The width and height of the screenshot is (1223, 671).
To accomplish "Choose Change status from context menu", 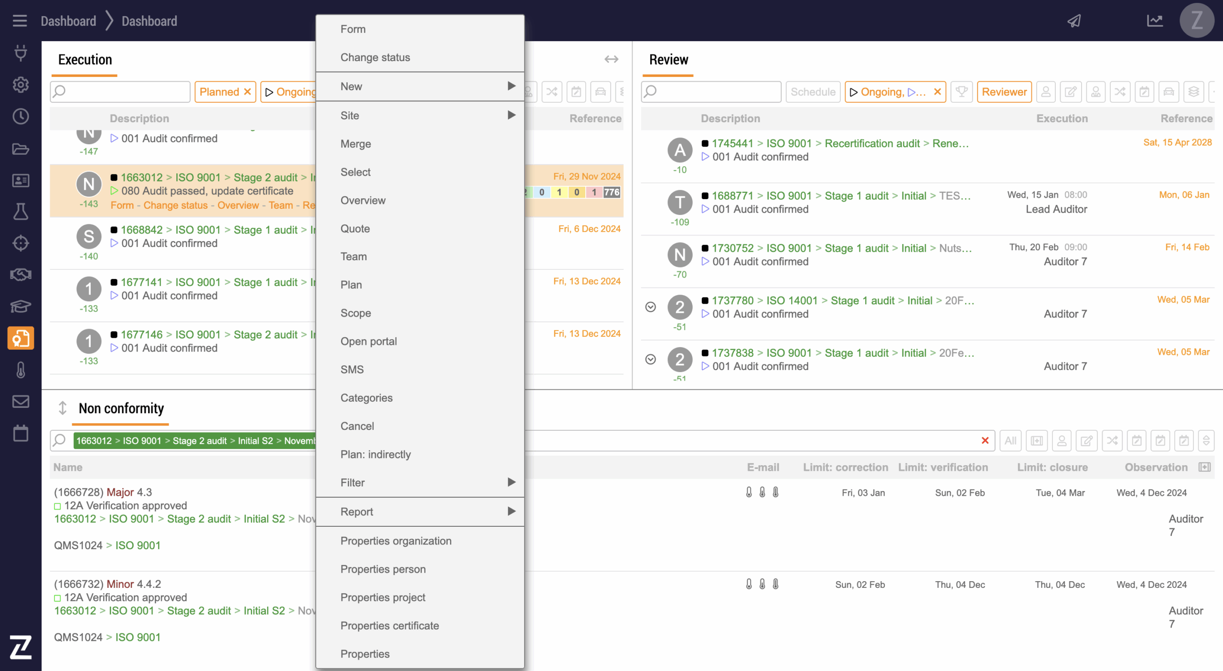I will (x=375, y=57).
